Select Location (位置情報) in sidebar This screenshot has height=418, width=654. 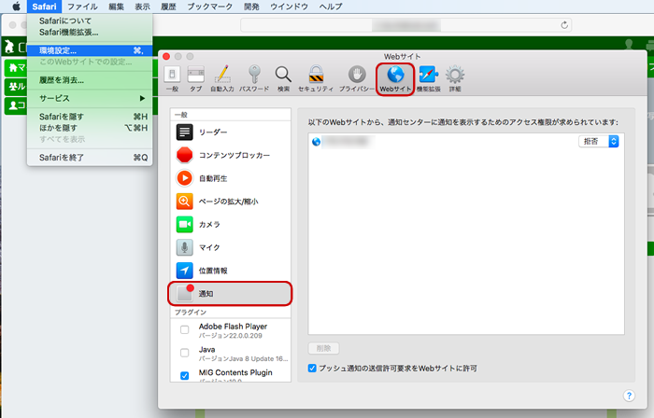pyautogui.click(x=231, y=271)
